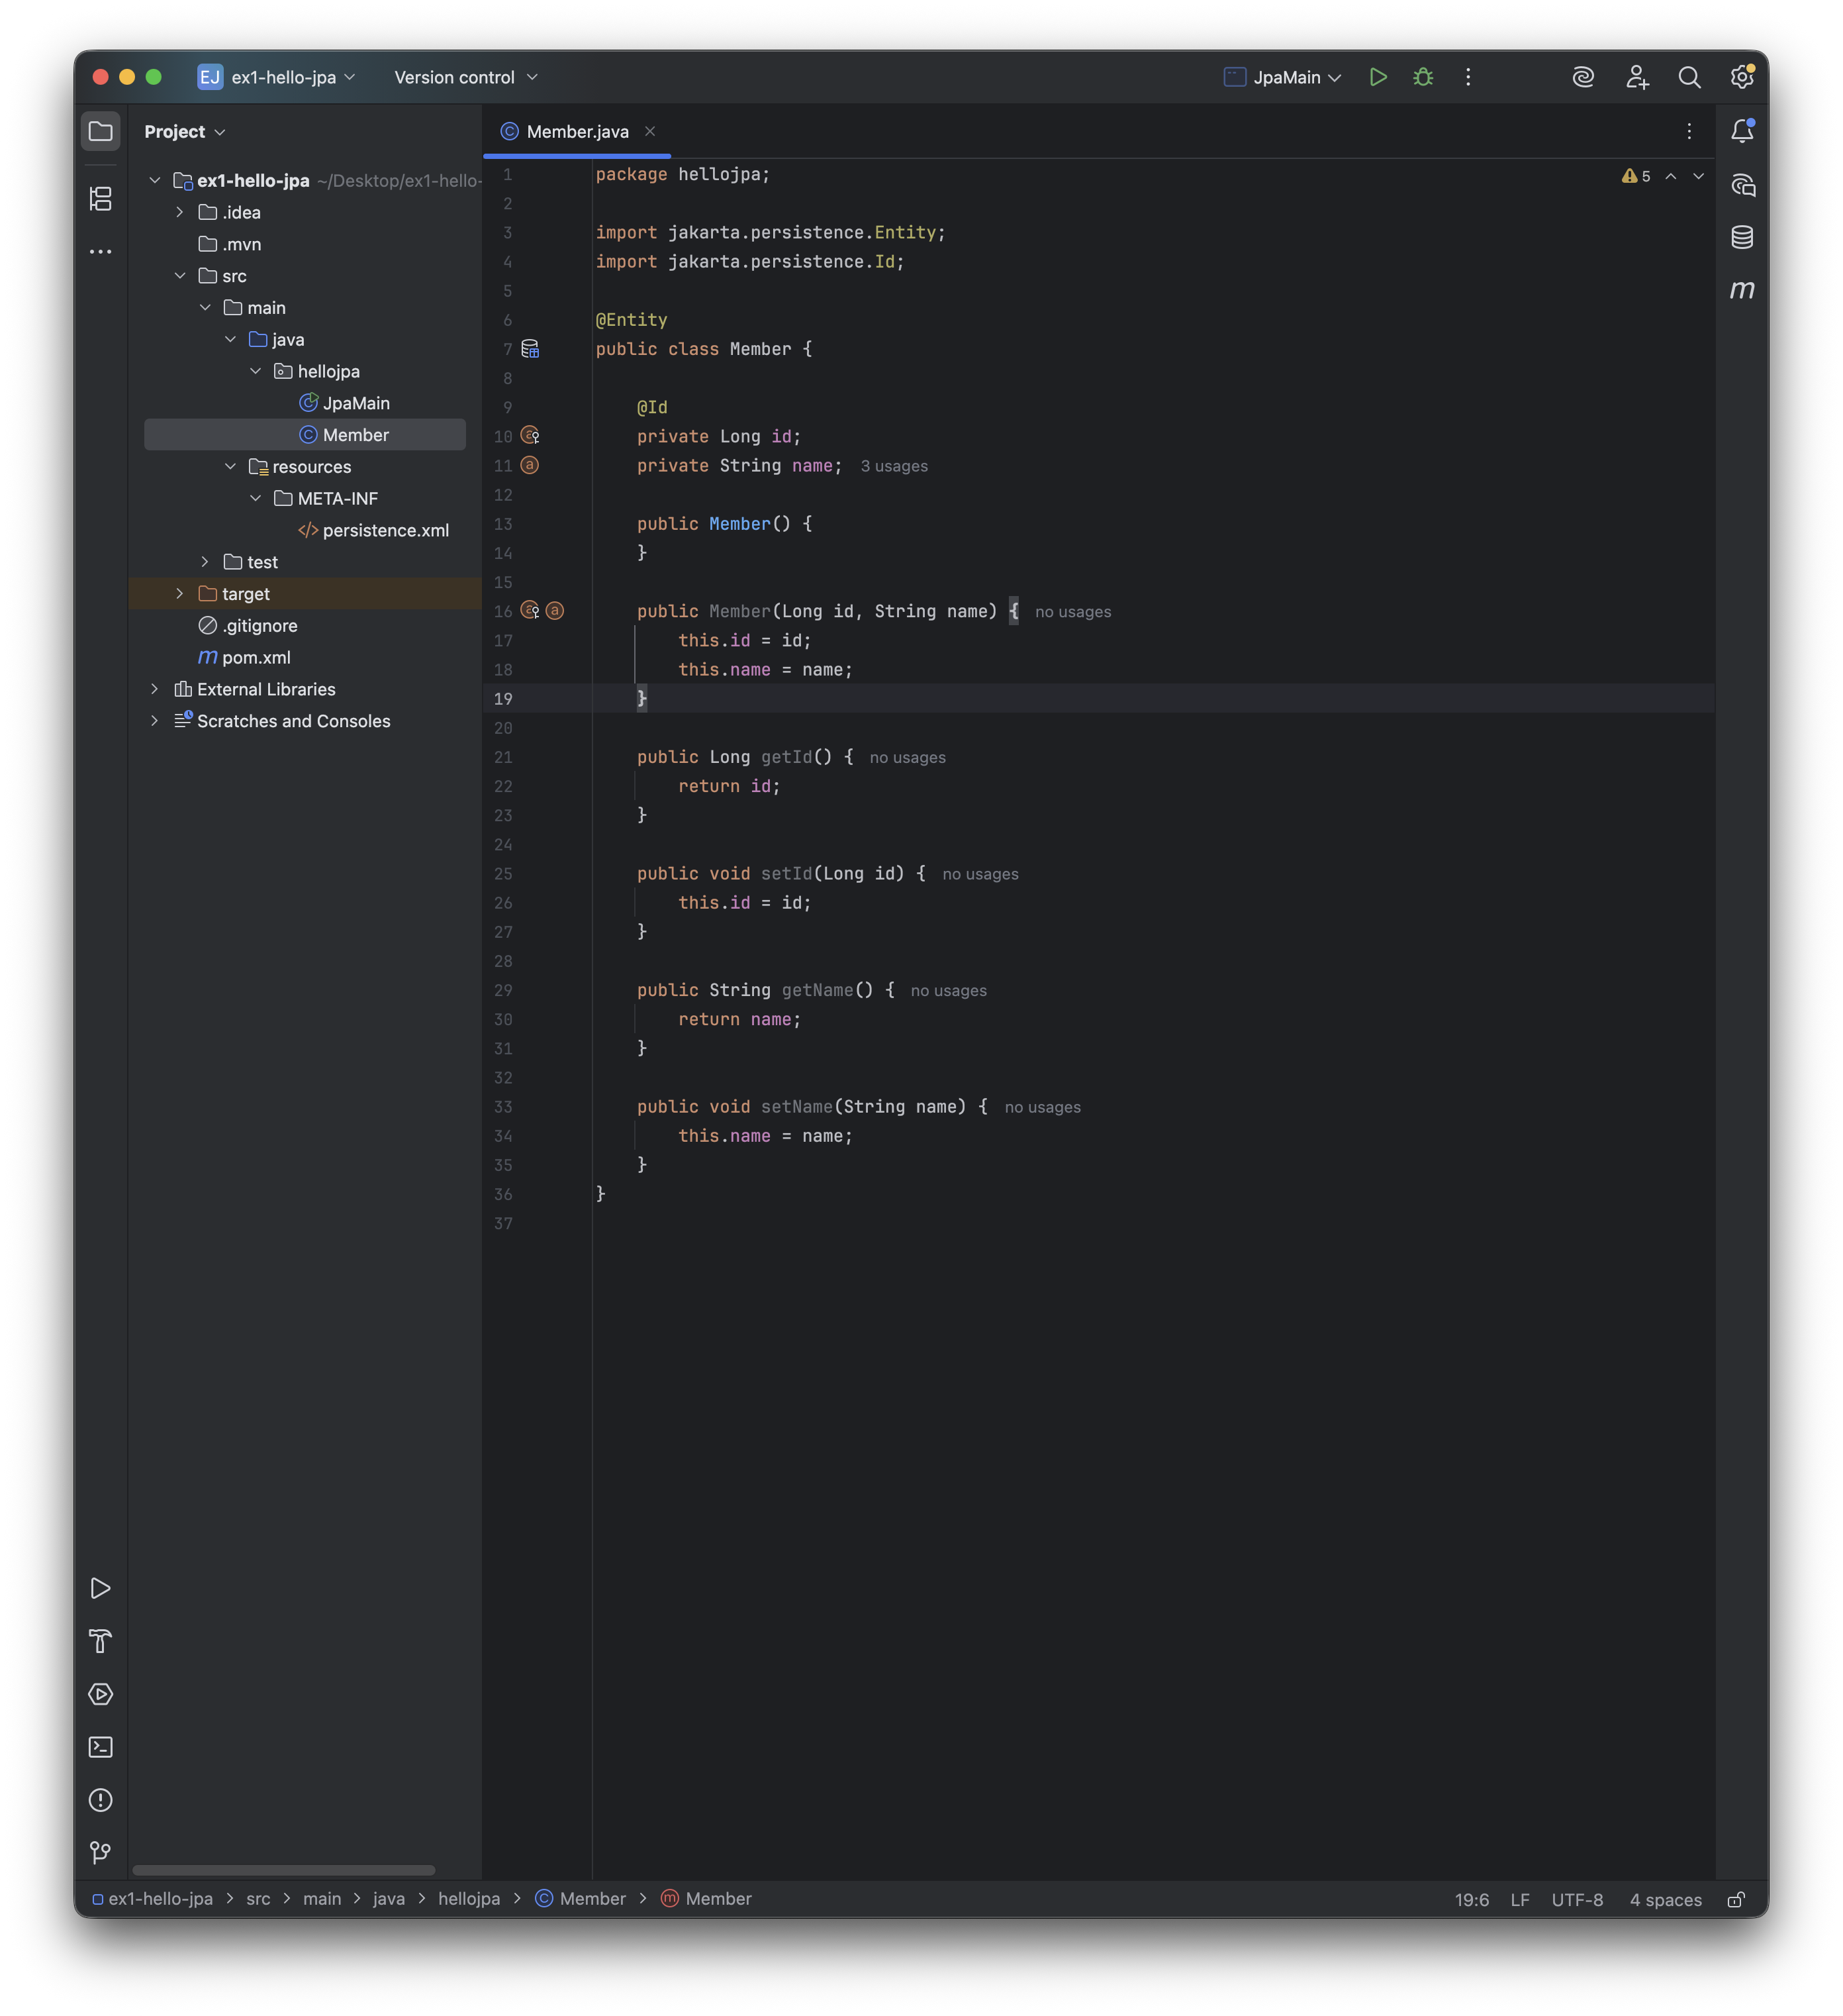
Task: Open the Structure tool window
Action: 101,199
